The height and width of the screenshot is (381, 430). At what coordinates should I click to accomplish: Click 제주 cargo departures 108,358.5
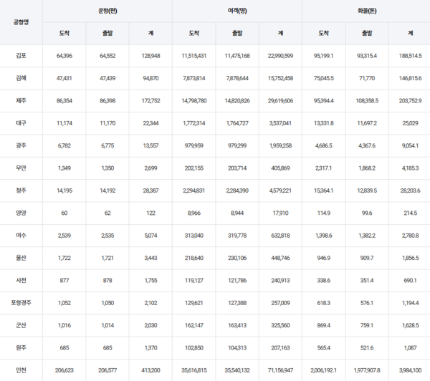coord(367,101)
